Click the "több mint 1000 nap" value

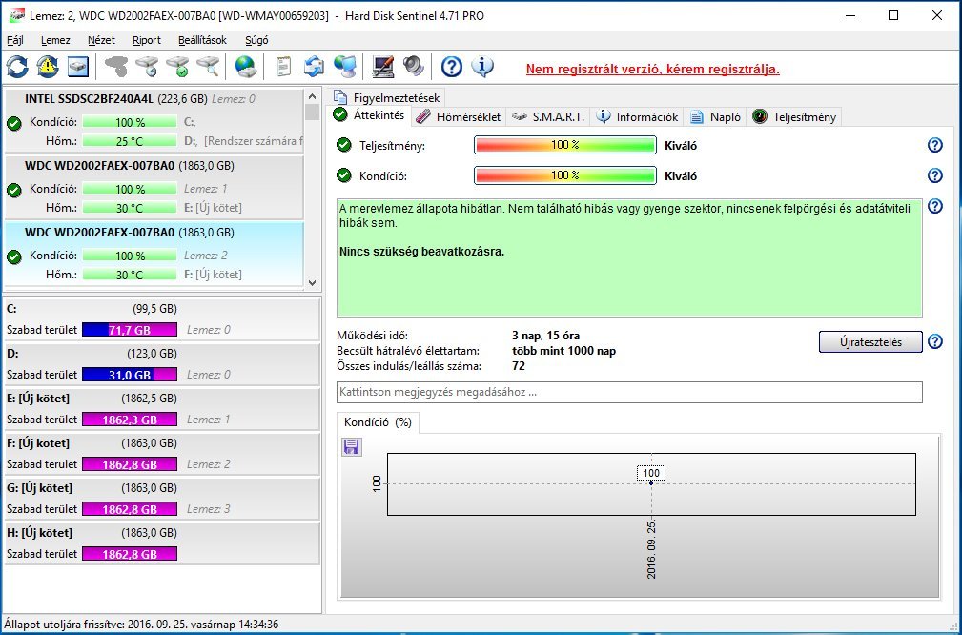click(x=563, y=351)
